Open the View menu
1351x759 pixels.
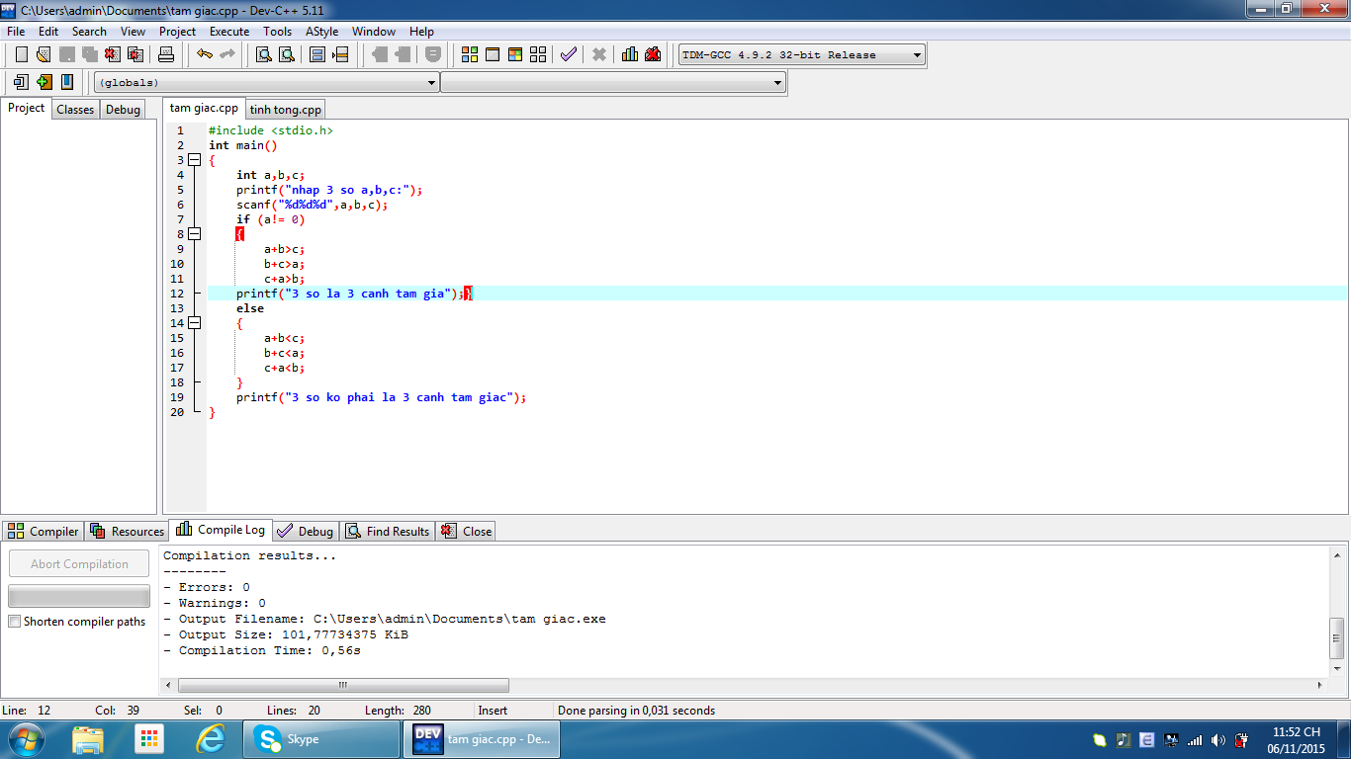click(133, 32)
